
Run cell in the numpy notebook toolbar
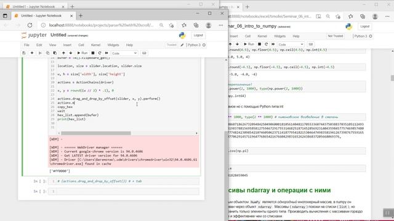(x=249, y=44)
